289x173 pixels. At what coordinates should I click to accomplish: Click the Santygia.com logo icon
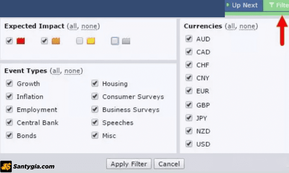tap(6, 166)
